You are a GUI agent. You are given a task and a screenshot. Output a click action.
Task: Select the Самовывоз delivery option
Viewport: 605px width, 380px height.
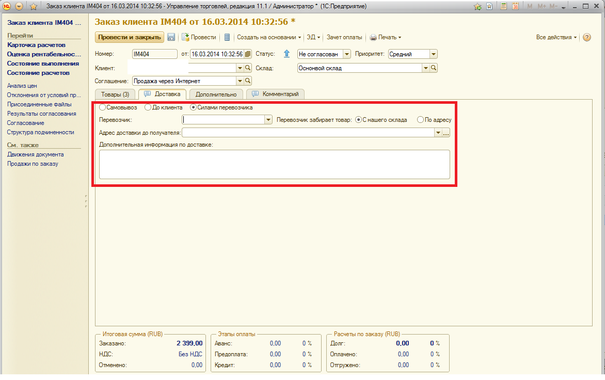[118, 107]
